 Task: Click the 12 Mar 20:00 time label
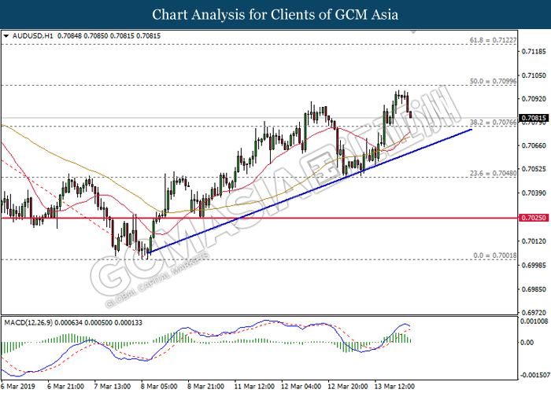tap(346, 386)
